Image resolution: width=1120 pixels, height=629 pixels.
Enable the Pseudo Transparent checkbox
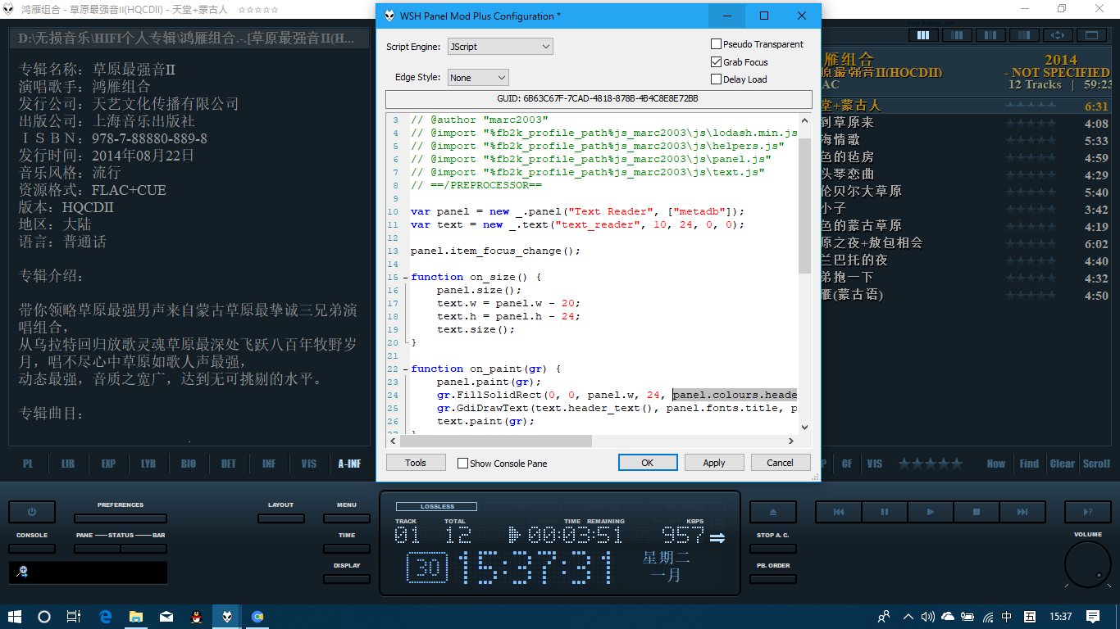point(717,44)
